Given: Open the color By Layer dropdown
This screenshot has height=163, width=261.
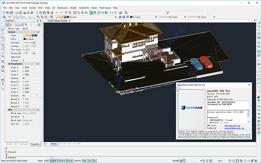Looking at the screenshot, I should point(156,17).
